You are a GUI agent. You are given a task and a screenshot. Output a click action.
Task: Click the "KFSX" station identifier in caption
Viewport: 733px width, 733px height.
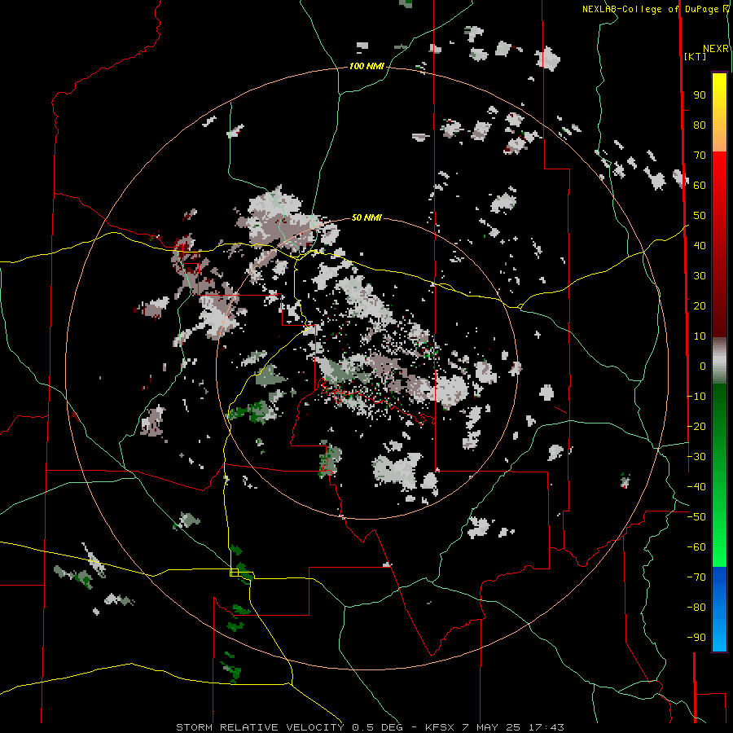tap(440, 727)
